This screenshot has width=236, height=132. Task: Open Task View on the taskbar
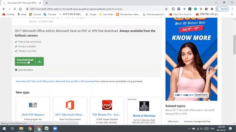click(13, 129)
